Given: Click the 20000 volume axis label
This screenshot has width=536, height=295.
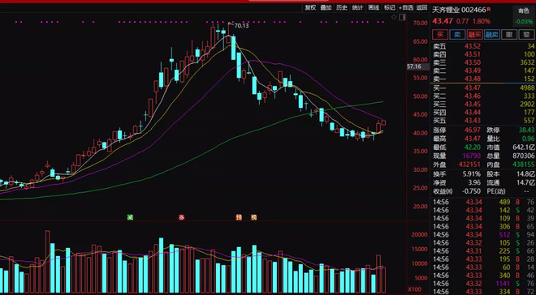Looking at the screenshot, I should tap(419, 235).
